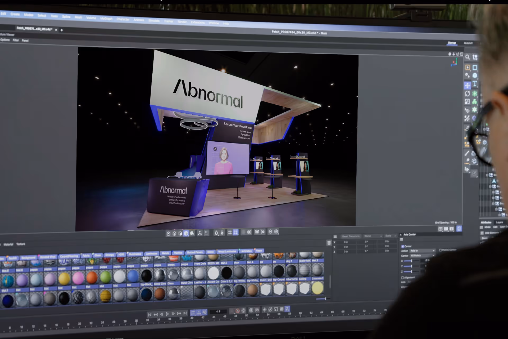The width and height of the screenshot is (508, 339).
Task: Click the highlighted icon right of timeline controls
Action: click(287, 309)
